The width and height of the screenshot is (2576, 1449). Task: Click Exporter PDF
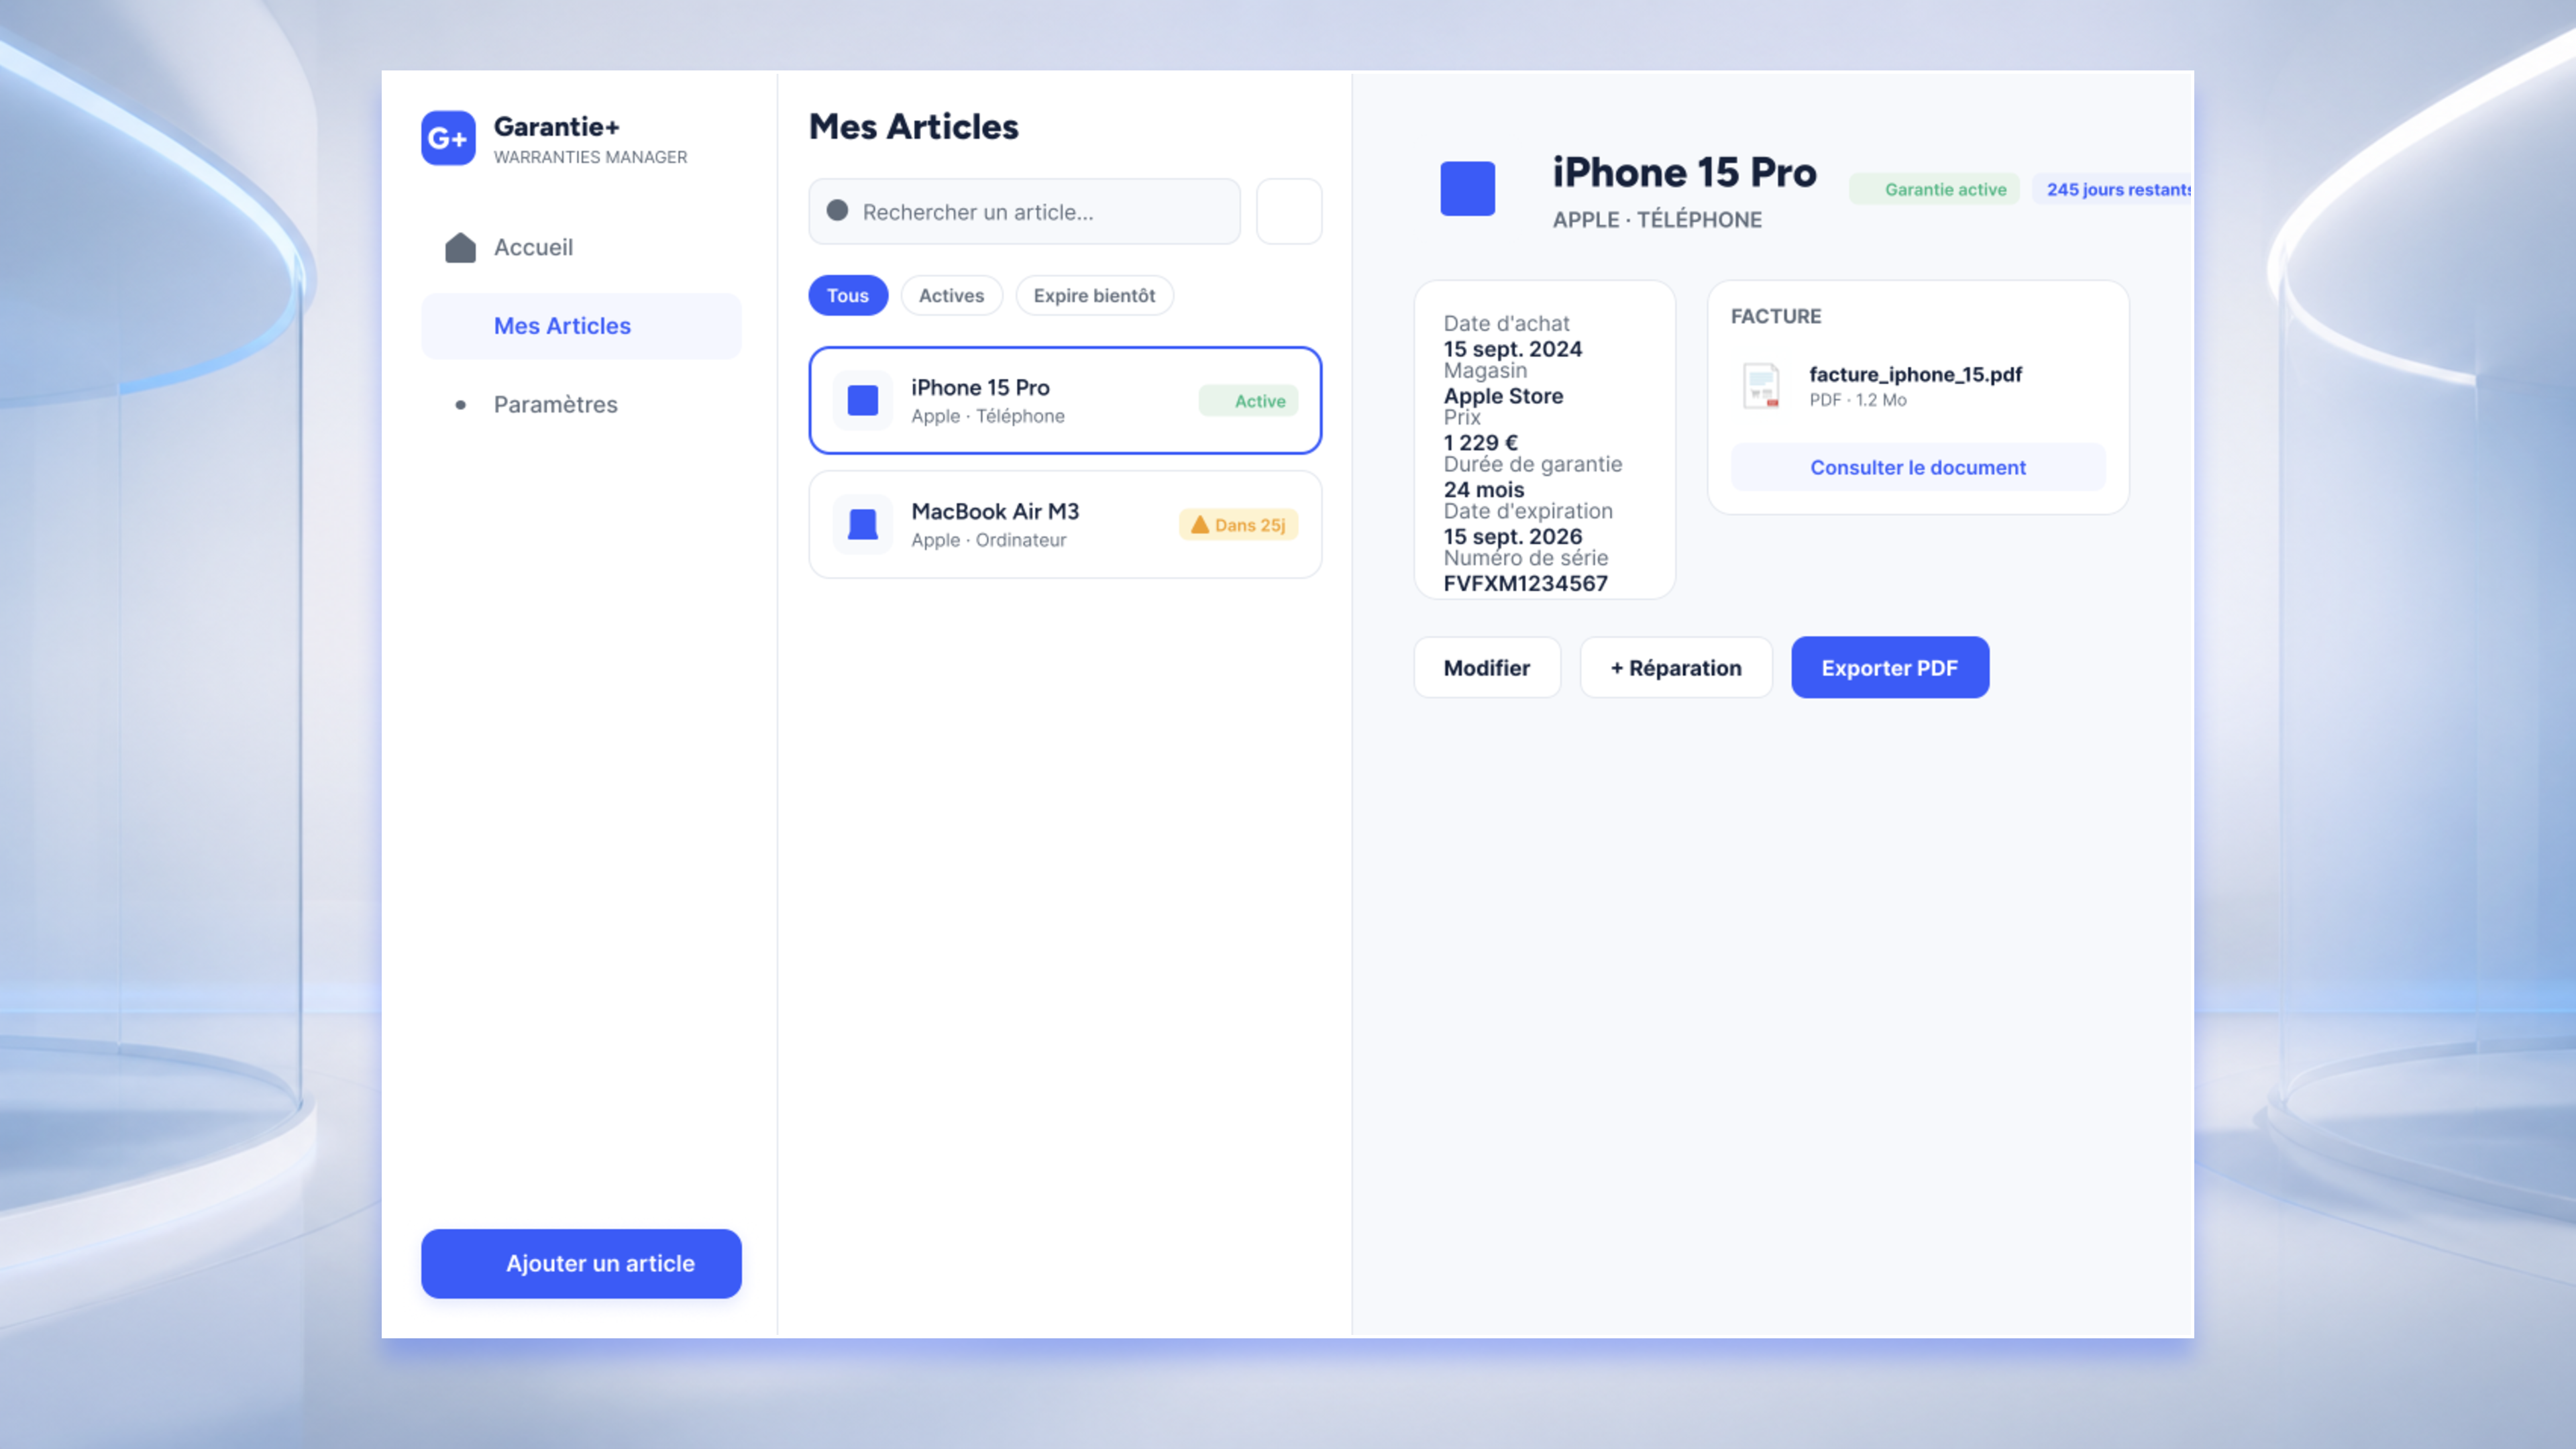coord(1890,668)
